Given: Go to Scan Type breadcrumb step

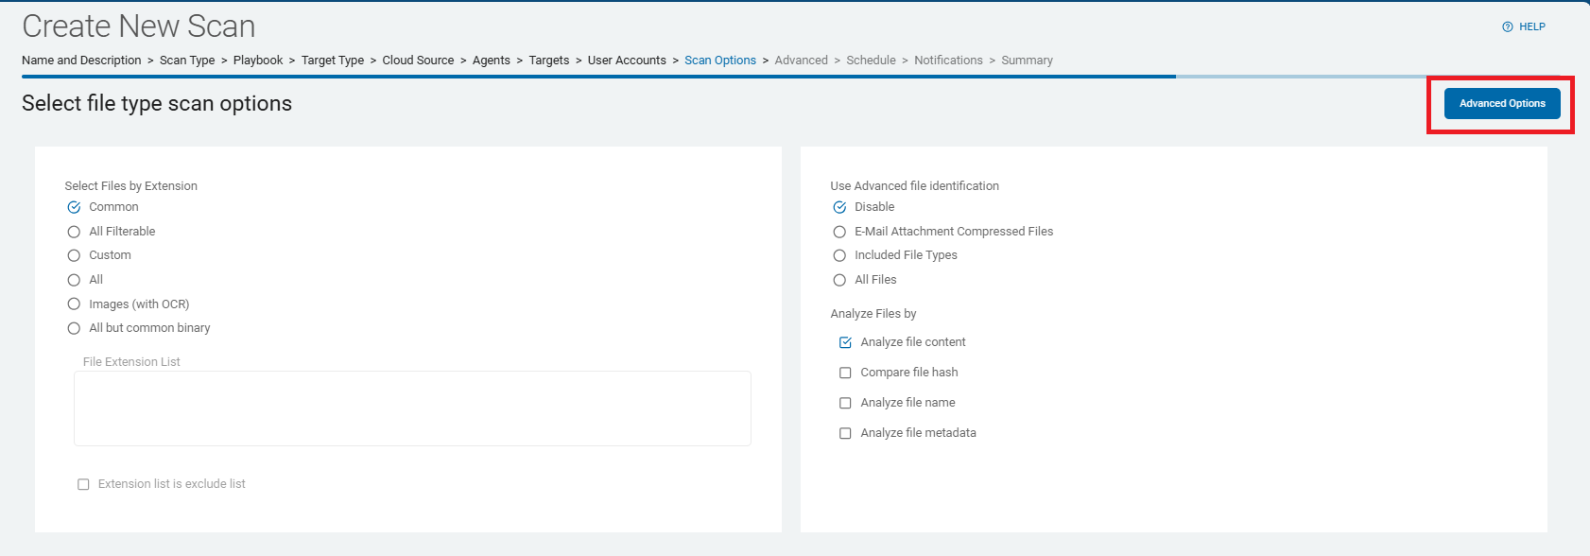Looking at the screenshot, I should click(x=187, y=61).
